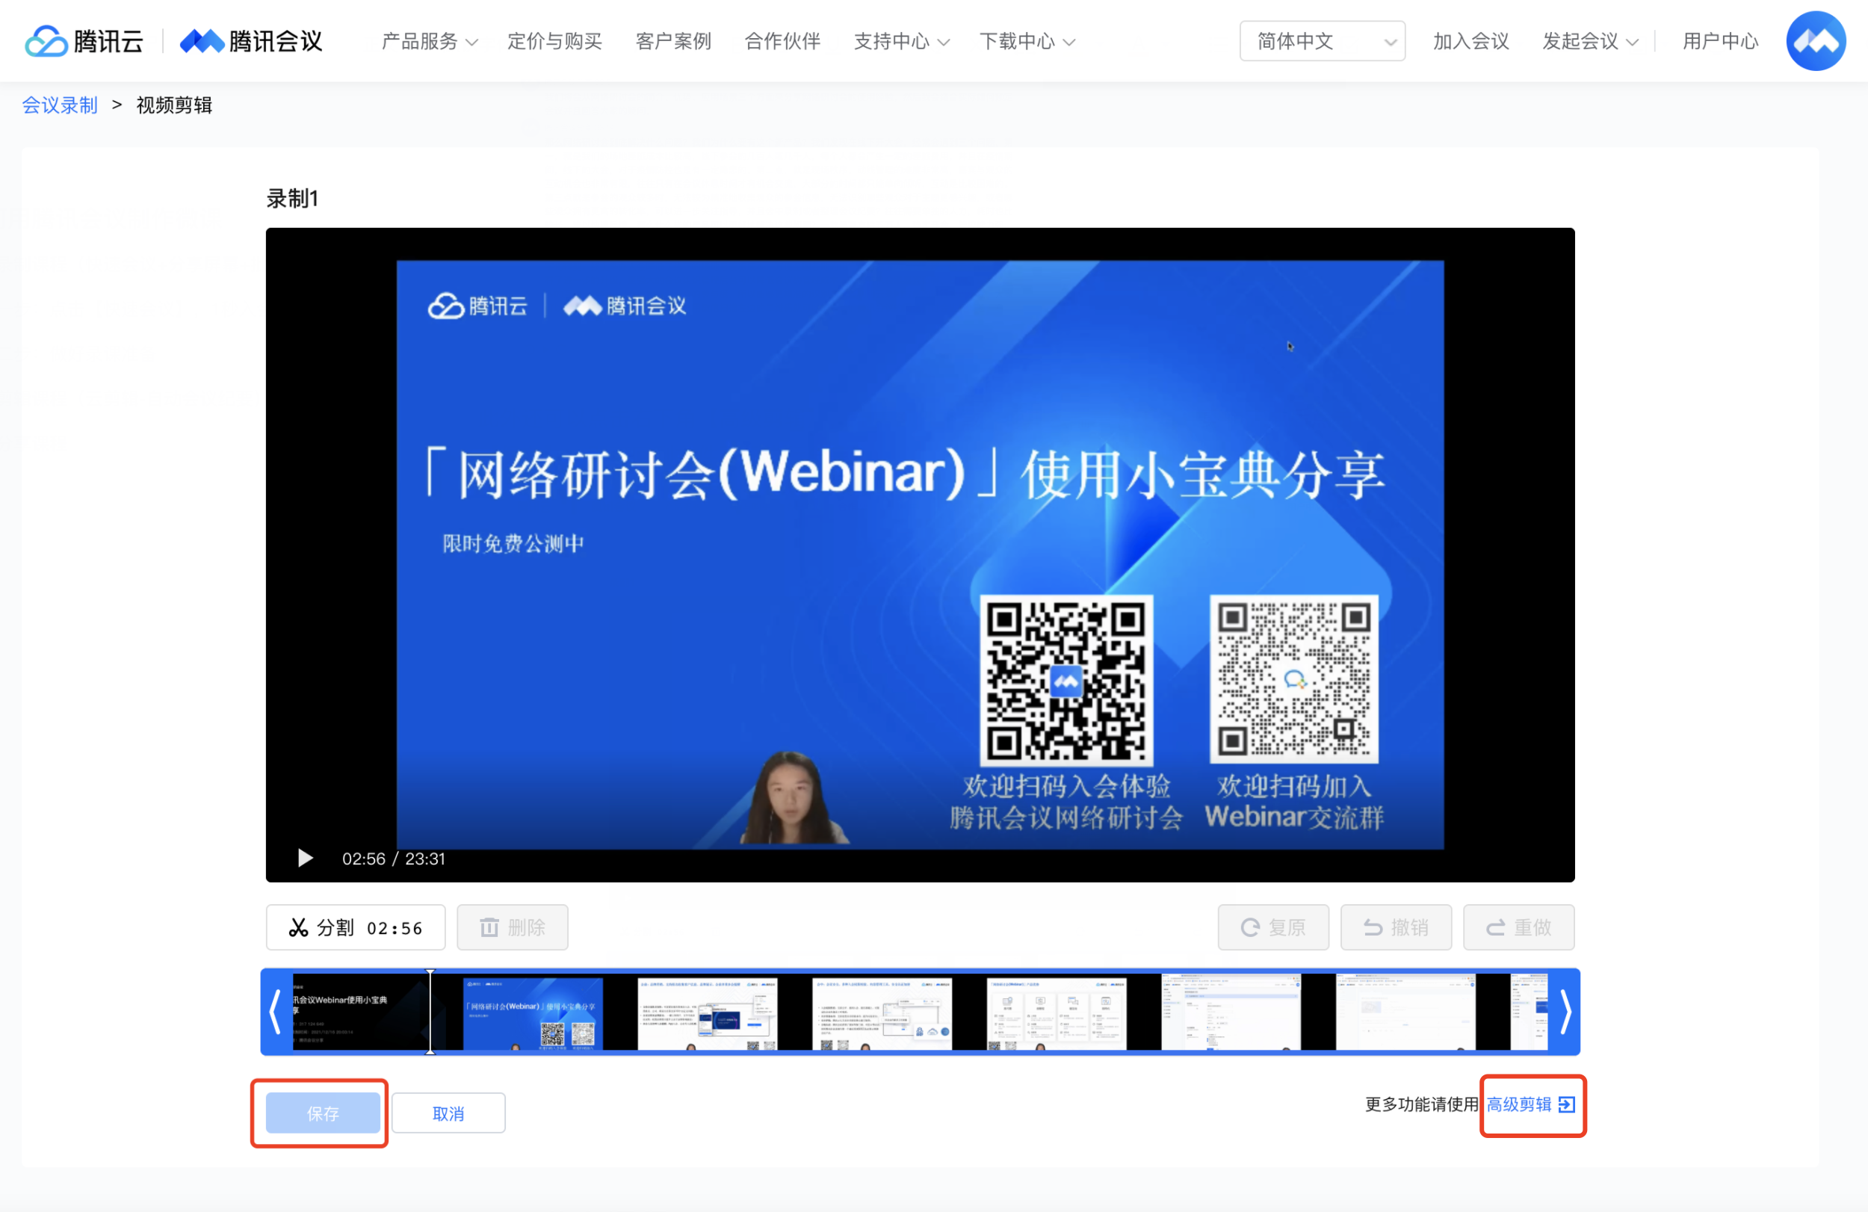Viewport: 1868px width, 1212px height.
Task: Click the advanced editing arrow icon
Action: 1567,1104
